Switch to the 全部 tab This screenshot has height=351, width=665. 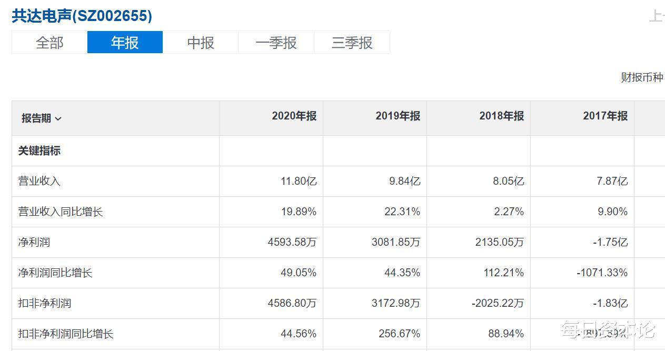point(49,42)
